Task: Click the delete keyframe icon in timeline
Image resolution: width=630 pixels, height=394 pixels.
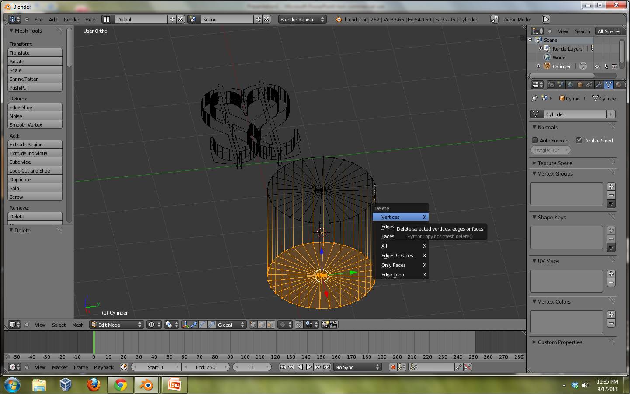Action: coord(467,367)
